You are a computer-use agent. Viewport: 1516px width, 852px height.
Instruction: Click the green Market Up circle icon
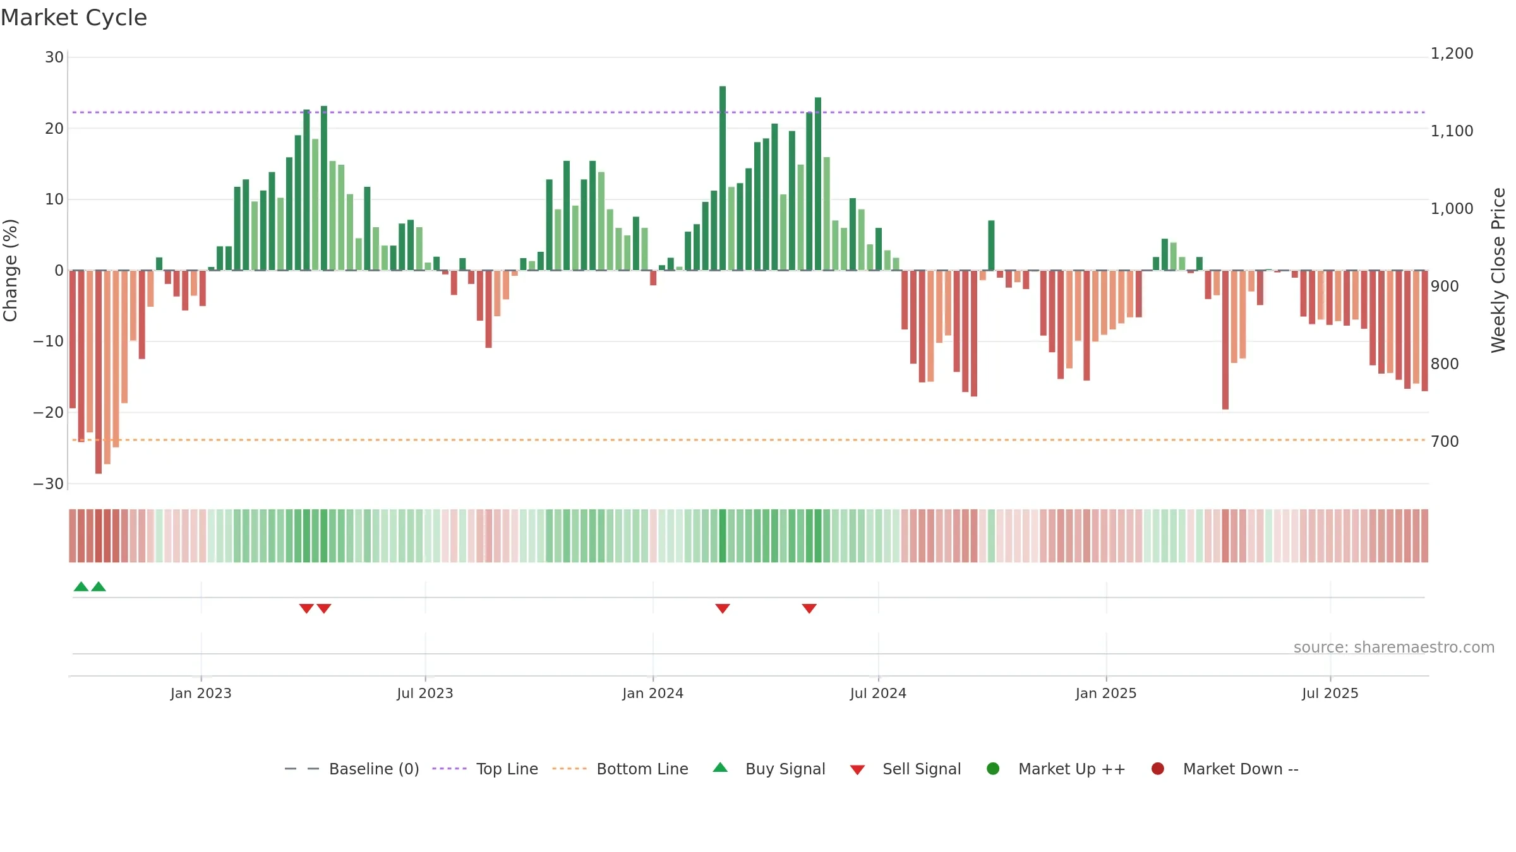click(x=993, y=769)
